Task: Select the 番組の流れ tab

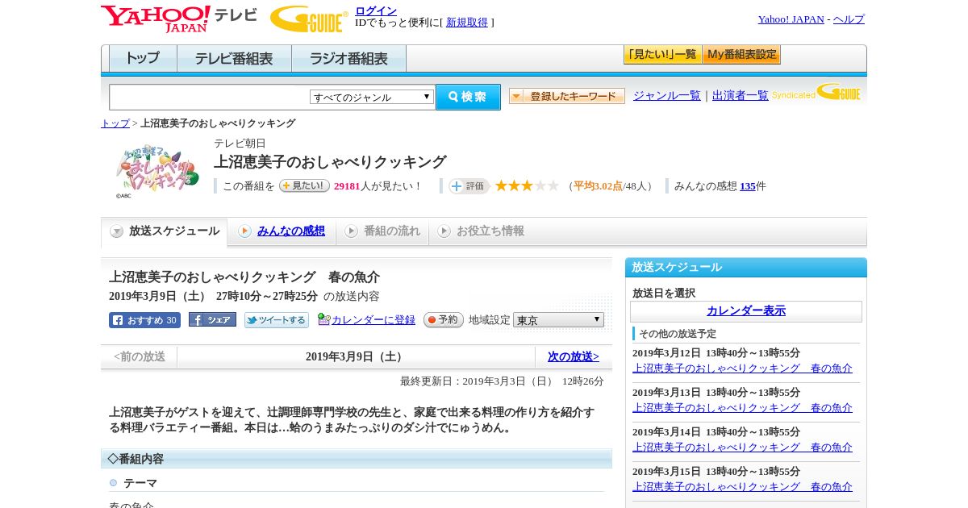Action: tap(382, 231)
